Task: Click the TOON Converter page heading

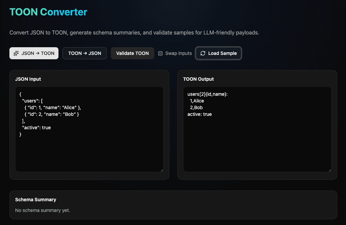Action: click(48, 12)
